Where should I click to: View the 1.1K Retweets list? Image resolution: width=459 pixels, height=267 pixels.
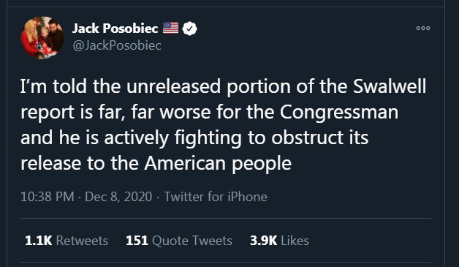click(x=67, y=241)
